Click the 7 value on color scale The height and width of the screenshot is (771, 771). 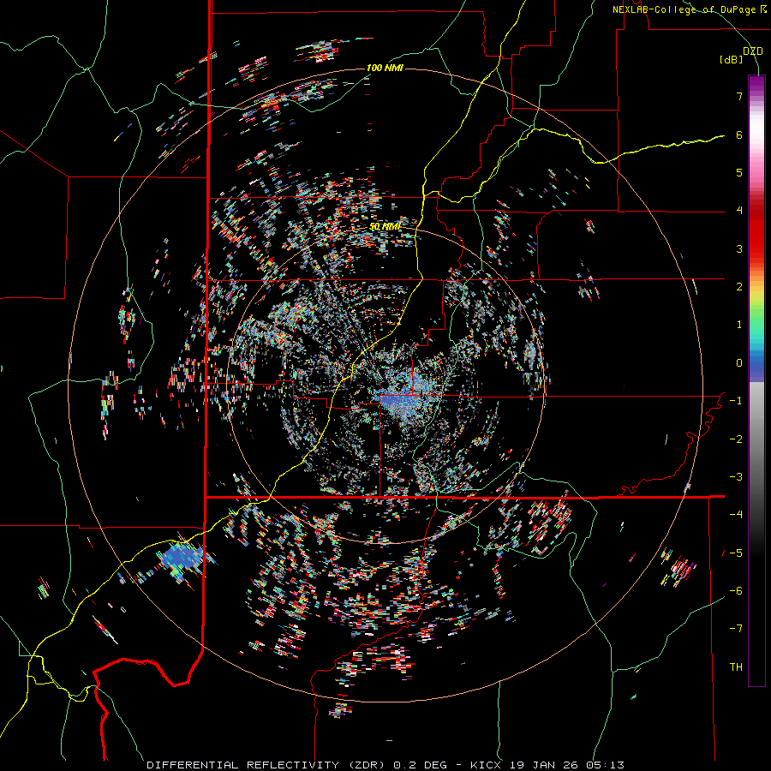739,96
